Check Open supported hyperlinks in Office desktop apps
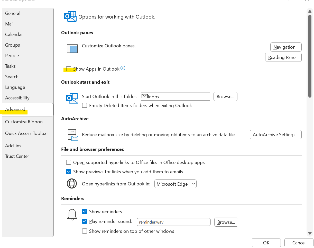The image size is (314, 248). (69, 162)
